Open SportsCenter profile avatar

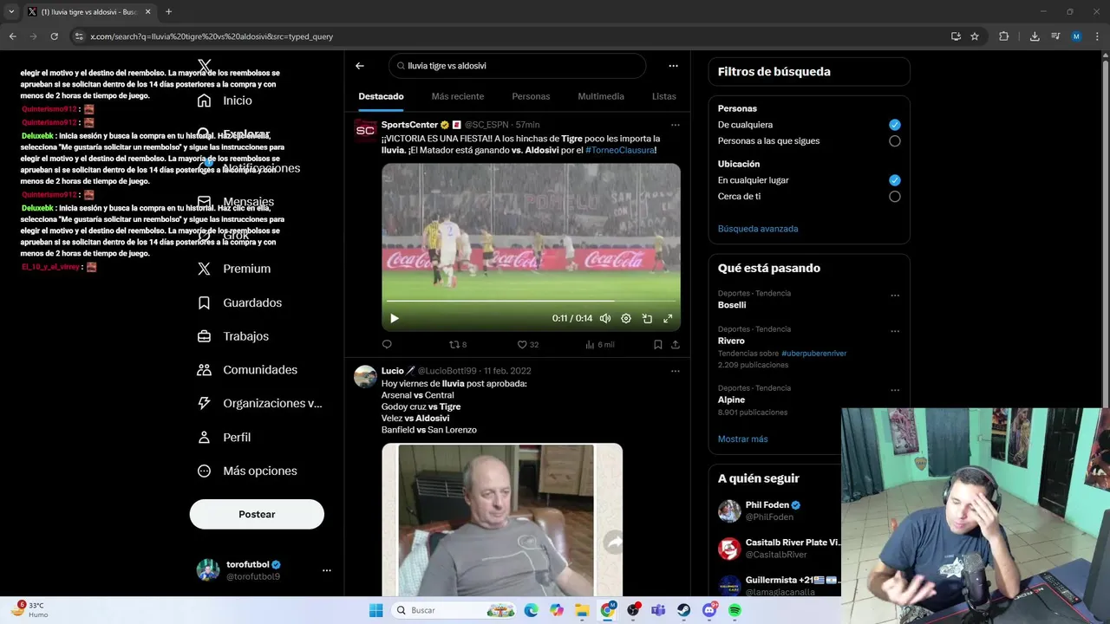click(x=365, y=131)
